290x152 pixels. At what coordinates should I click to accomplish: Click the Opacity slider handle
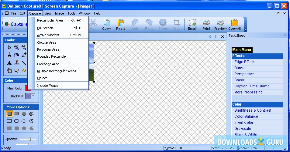coord(29,139)
